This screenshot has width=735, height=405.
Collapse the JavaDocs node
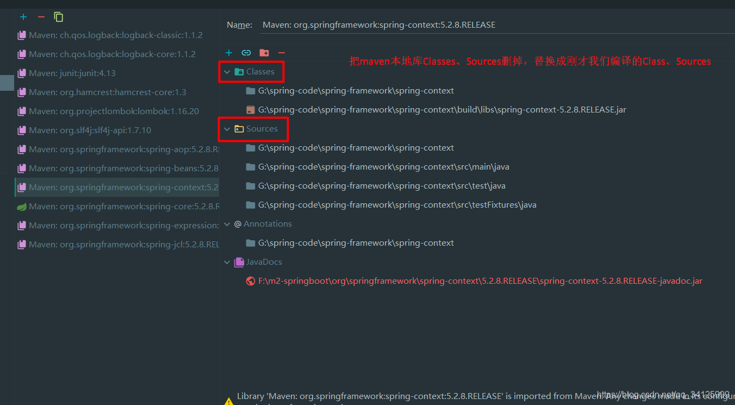click(227, 262)
